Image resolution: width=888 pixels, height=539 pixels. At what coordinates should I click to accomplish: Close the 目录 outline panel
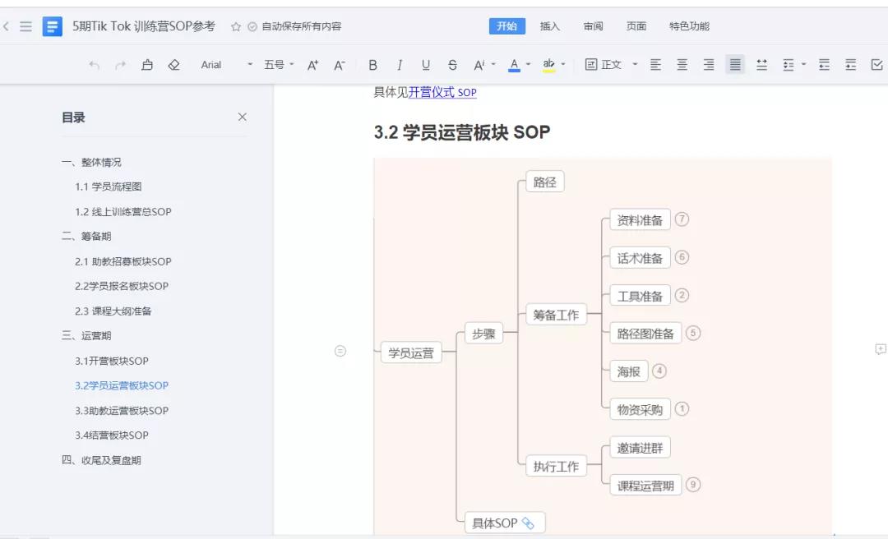point(243,117)
